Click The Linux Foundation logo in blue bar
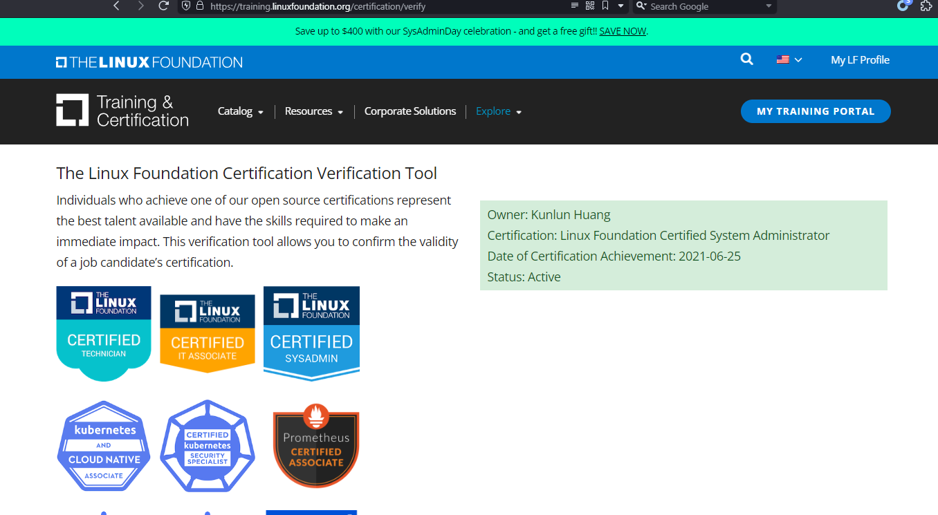The width and height of the screenshot is (938, 515). click(x=149, y=62)
